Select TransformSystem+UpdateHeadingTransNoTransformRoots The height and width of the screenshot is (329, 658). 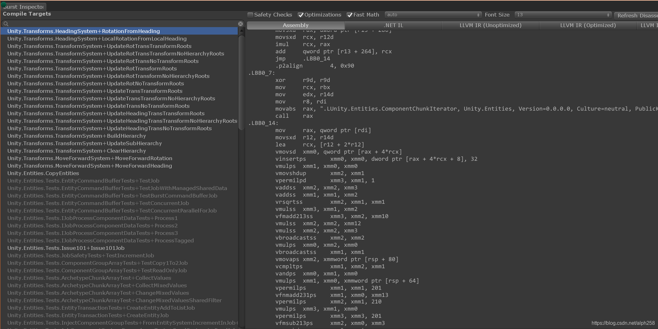pyautogui.click(x=119, y=128)
